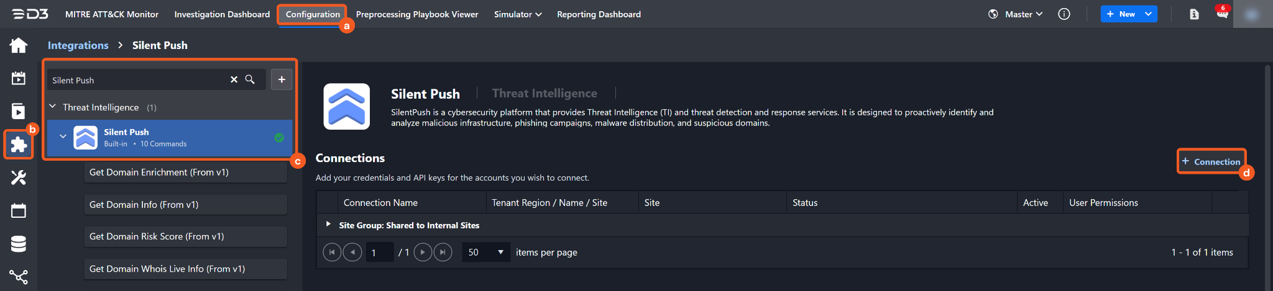Image resolution: width=1273 pixels, height=291 pixels.
Task: Open notifications icon with red badge
Action: pos(1222,14)
